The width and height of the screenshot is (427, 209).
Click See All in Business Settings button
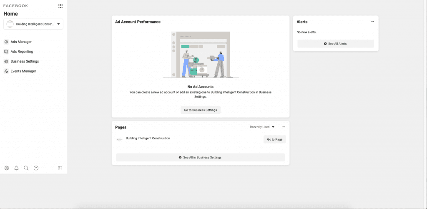201,158
